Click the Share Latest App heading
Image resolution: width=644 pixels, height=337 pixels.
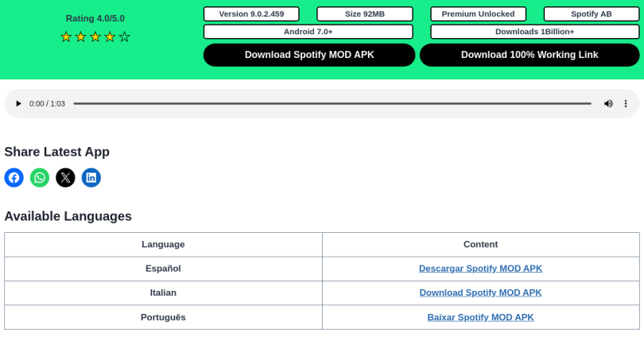[57, 152]
